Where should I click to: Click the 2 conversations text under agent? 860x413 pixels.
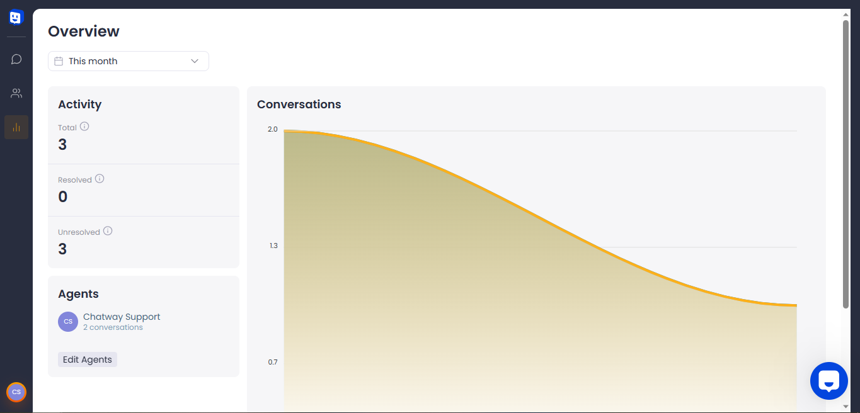click(113, 327)
